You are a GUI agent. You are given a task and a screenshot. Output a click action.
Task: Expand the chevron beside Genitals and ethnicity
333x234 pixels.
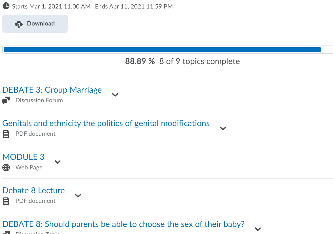coord(223,128)
